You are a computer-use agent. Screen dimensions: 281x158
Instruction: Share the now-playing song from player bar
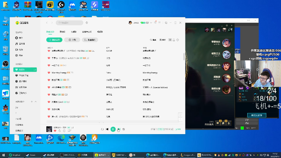coord(69,131)
